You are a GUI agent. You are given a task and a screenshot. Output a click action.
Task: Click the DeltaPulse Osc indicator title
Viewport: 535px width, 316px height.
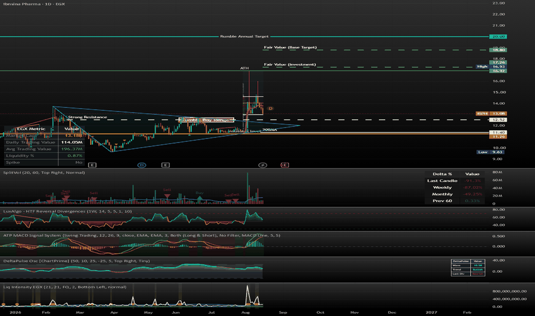[76, 261]
